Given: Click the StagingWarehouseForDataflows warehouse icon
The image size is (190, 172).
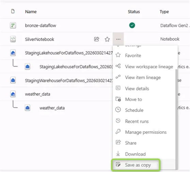Looking at the screenshot, I should (x=13, y=80).
